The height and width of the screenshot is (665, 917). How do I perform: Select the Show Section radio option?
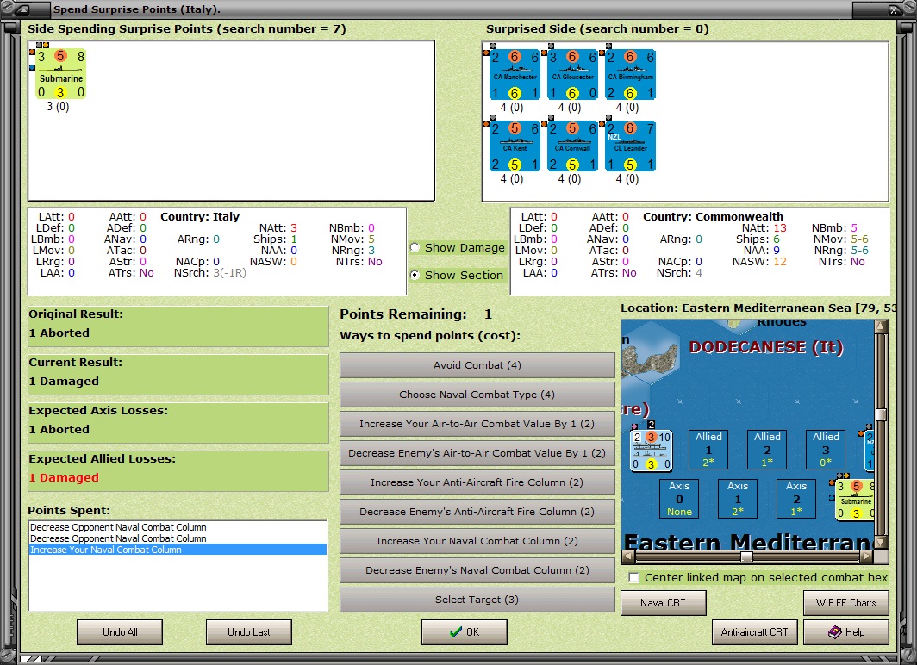[415, 275]
